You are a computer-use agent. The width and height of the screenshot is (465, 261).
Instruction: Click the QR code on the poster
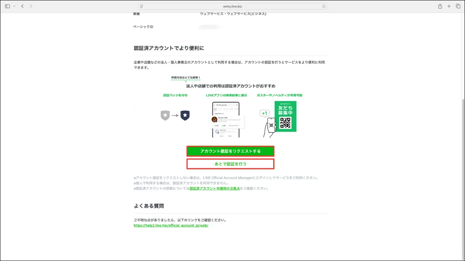tap(285, 123)
